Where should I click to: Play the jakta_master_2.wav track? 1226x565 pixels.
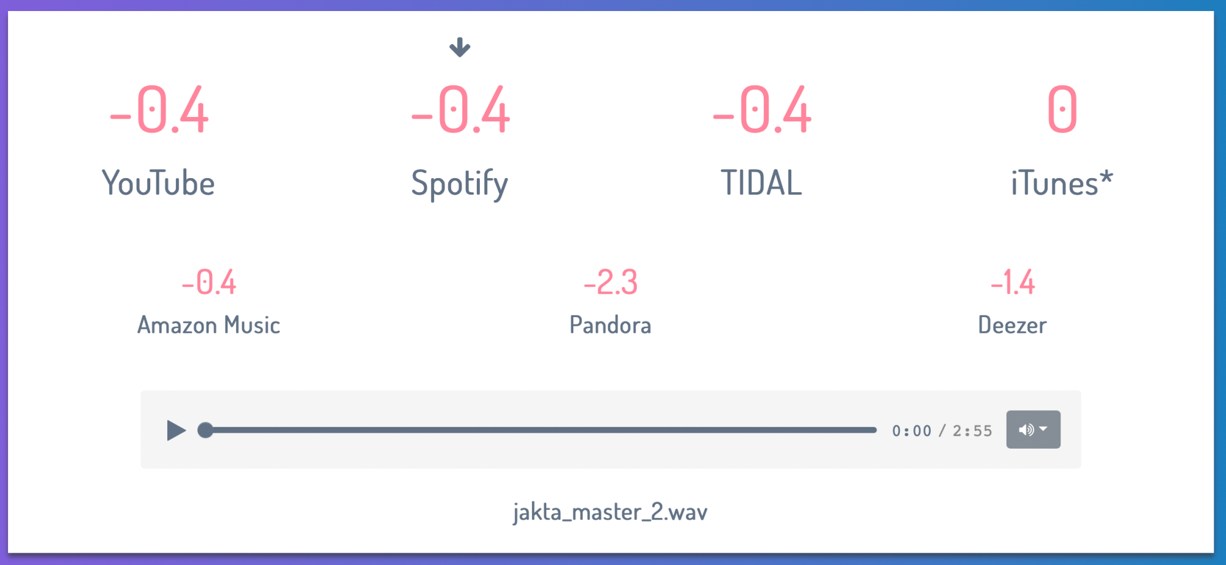coord(176,430)
